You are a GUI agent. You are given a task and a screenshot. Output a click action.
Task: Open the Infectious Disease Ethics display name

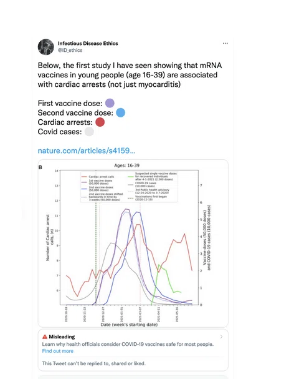tap(88, 44)
